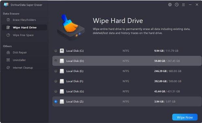Click the Uninstaller grid icon
The width and height of the screenshot is (202, 123).
(8, 60)
